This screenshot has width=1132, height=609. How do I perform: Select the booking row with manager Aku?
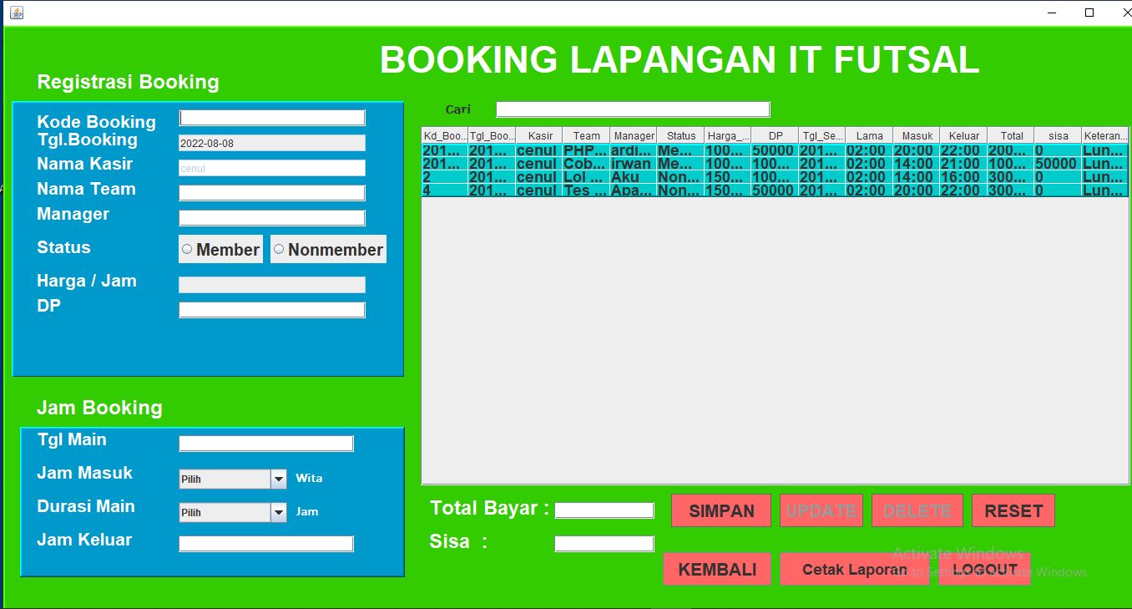(631, 177)
